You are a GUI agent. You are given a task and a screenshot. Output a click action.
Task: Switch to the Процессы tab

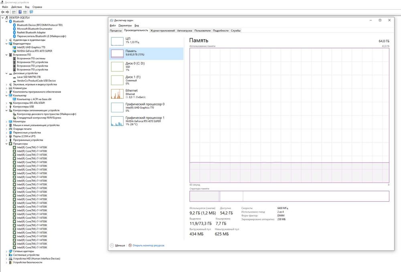click(x=115, y=31)
